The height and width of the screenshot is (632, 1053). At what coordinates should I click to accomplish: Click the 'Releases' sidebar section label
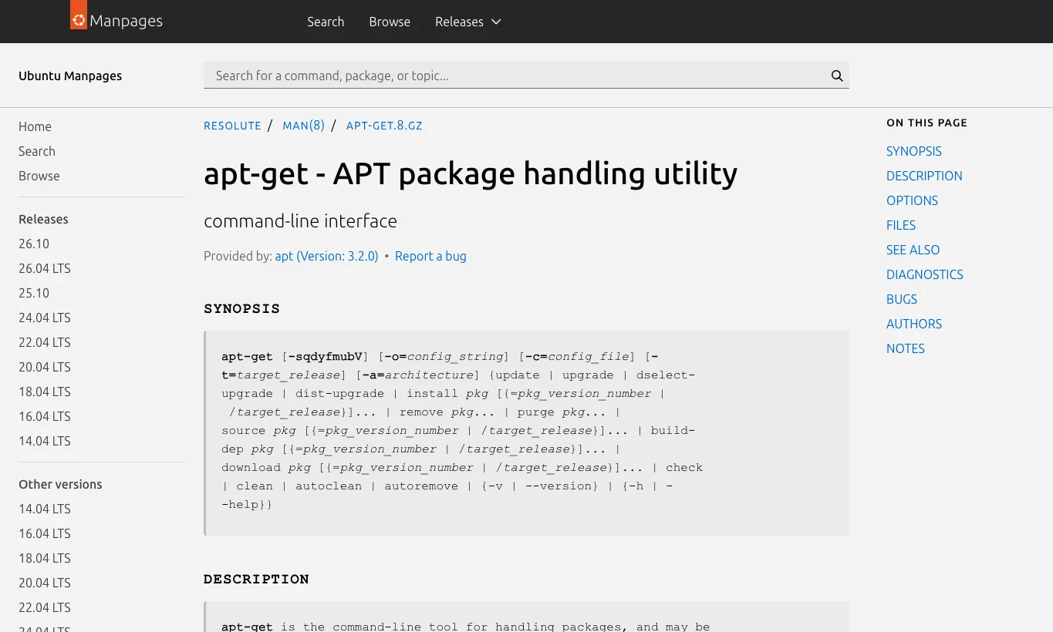43,219
